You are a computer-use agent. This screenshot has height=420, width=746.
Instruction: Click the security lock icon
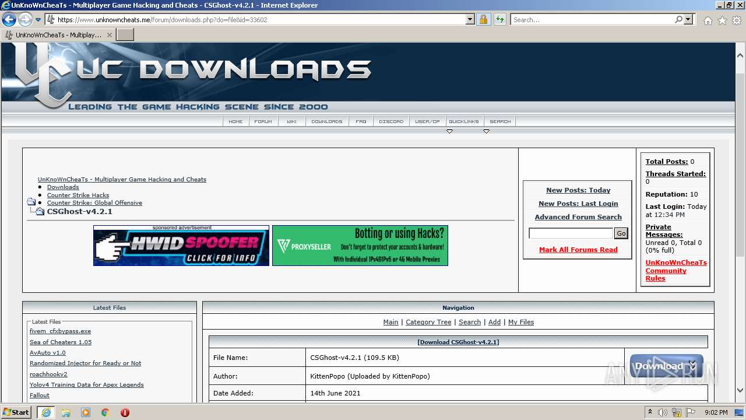click(x=483, y=20)
